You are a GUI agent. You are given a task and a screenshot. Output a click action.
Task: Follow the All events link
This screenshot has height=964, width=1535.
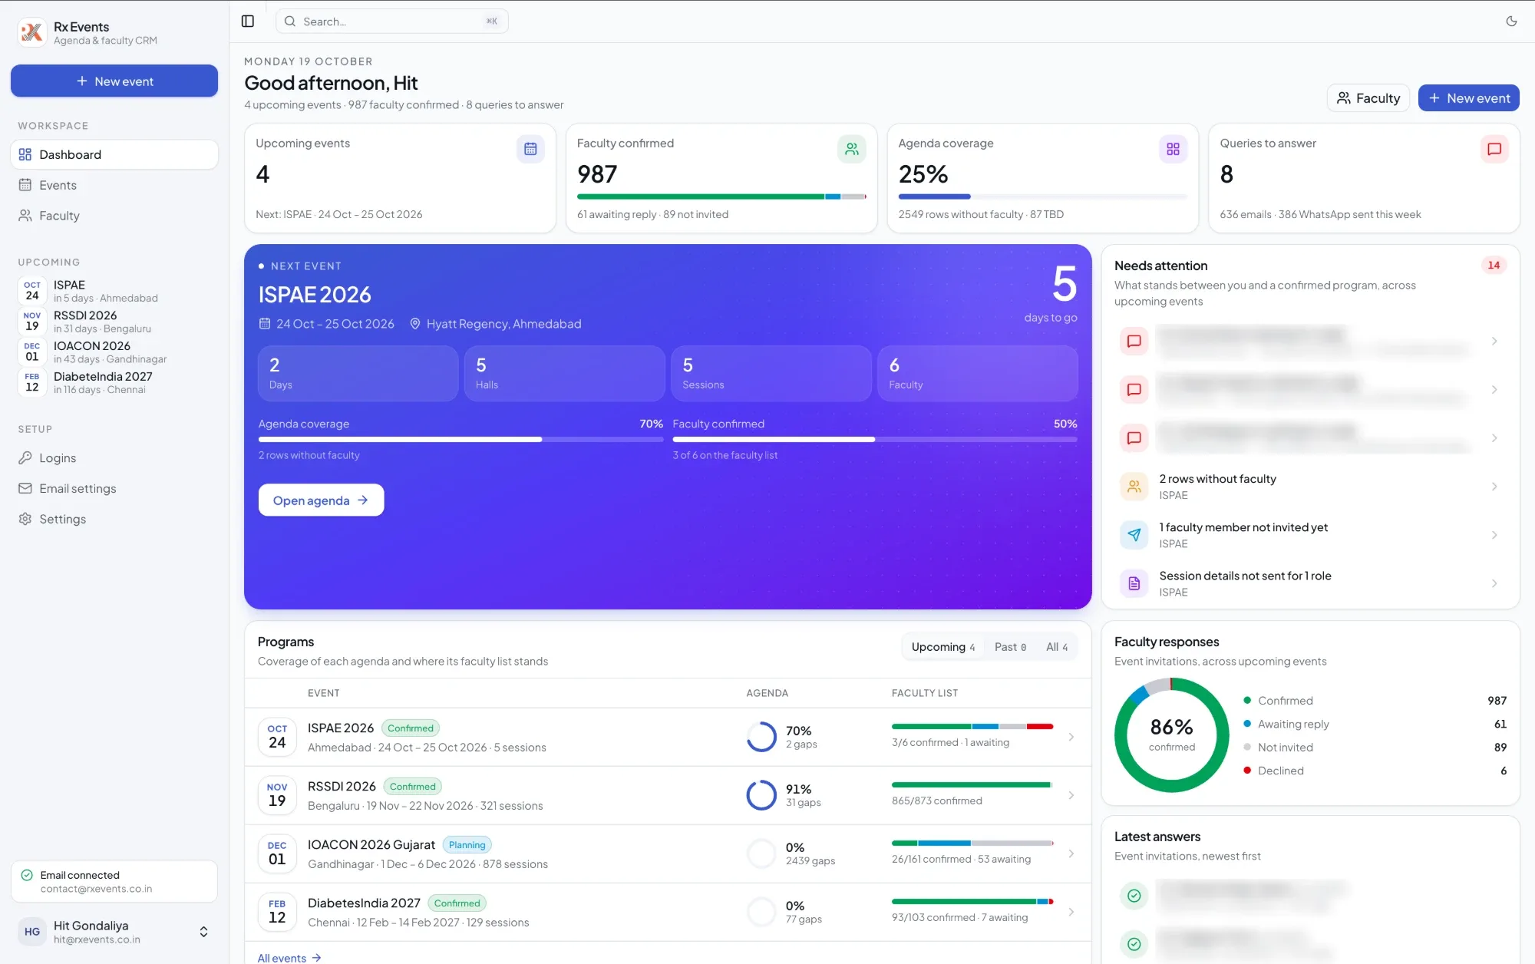tap(289, 957)
